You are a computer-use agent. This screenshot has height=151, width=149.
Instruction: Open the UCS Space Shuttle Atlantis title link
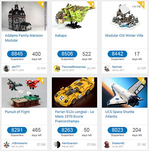pyautogui.click(x=120, y=114)
